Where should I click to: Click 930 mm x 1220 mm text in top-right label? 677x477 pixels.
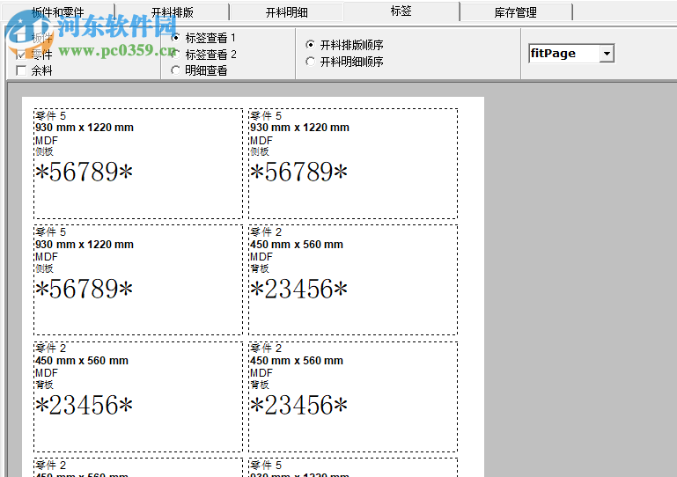click(299, 128)
